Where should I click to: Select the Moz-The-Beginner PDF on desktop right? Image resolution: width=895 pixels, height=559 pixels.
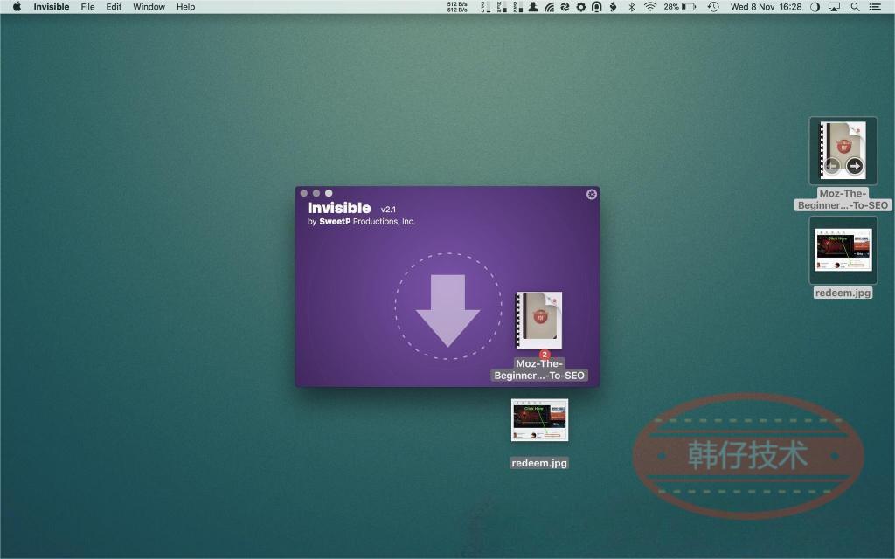tap(843, 150)
